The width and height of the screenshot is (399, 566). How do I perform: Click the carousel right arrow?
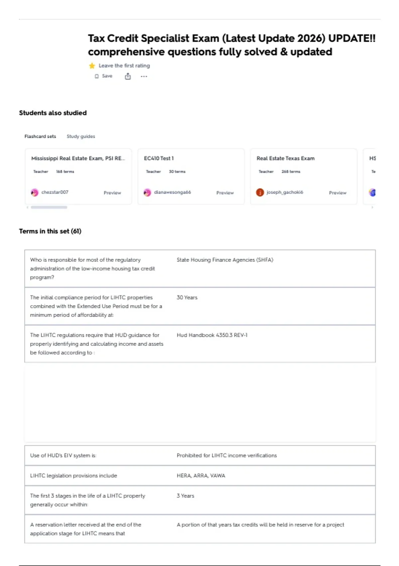372,207
